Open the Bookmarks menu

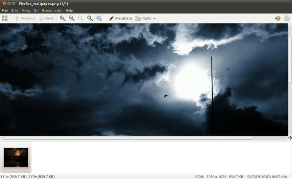point(52,11)
